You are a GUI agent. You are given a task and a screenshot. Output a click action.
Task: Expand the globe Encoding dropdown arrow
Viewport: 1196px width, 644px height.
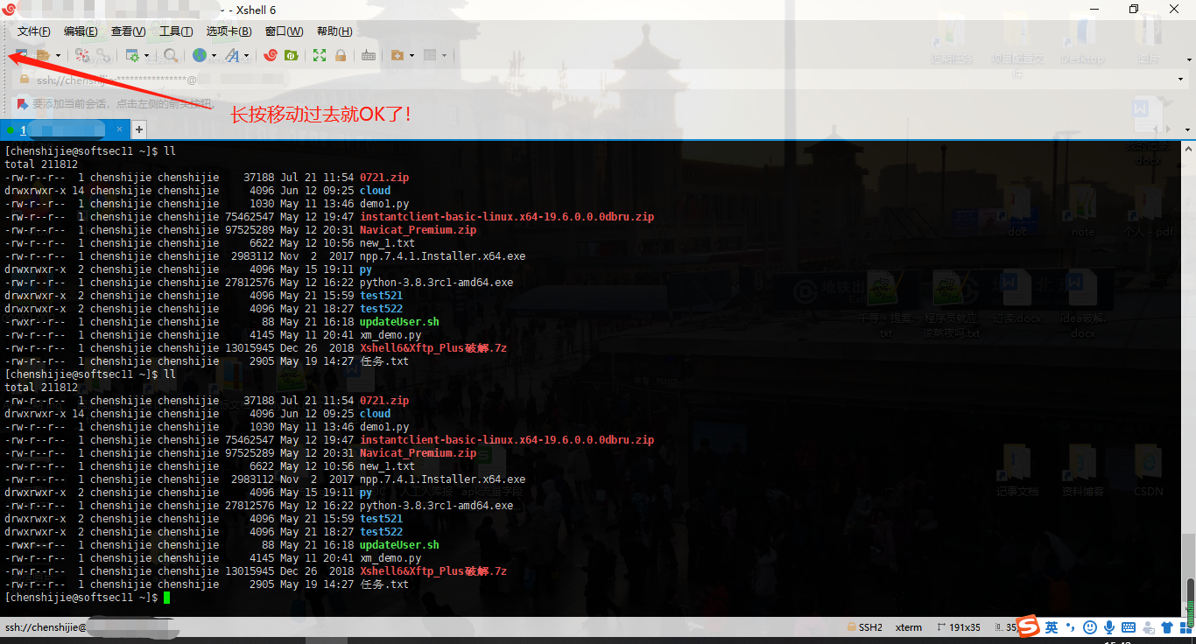(214, 55)
